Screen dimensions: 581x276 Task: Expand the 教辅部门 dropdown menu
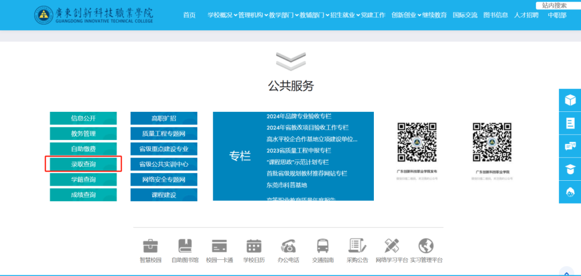(x=315, y=15)
